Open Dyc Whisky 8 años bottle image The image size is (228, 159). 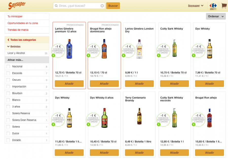(104, 118)
